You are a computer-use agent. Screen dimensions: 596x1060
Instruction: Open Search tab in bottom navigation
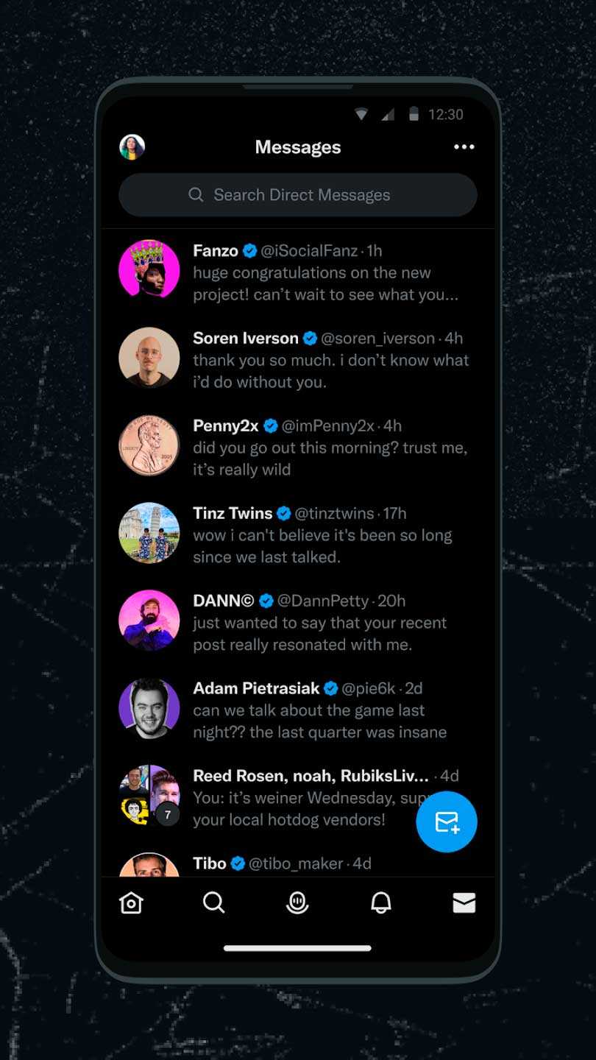[x=213, y=902]
